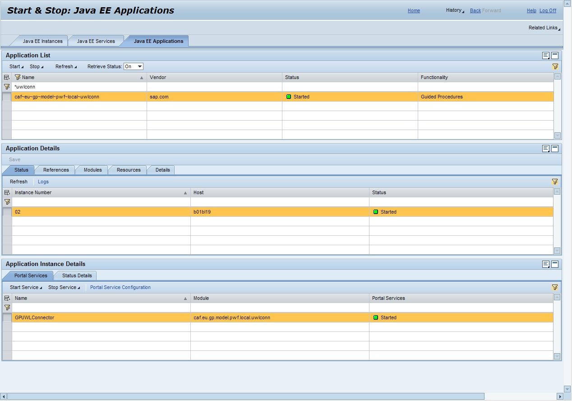Click the Back link
This screenshot has height=401, width=572.
pos(475,10)
